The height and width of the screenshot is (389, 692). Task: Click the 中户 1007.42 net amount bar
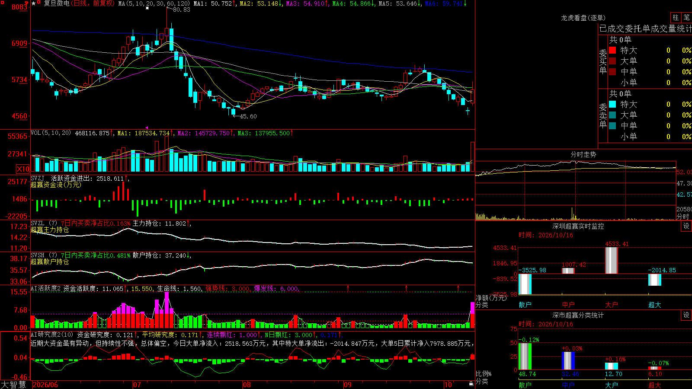pos(568,271)
